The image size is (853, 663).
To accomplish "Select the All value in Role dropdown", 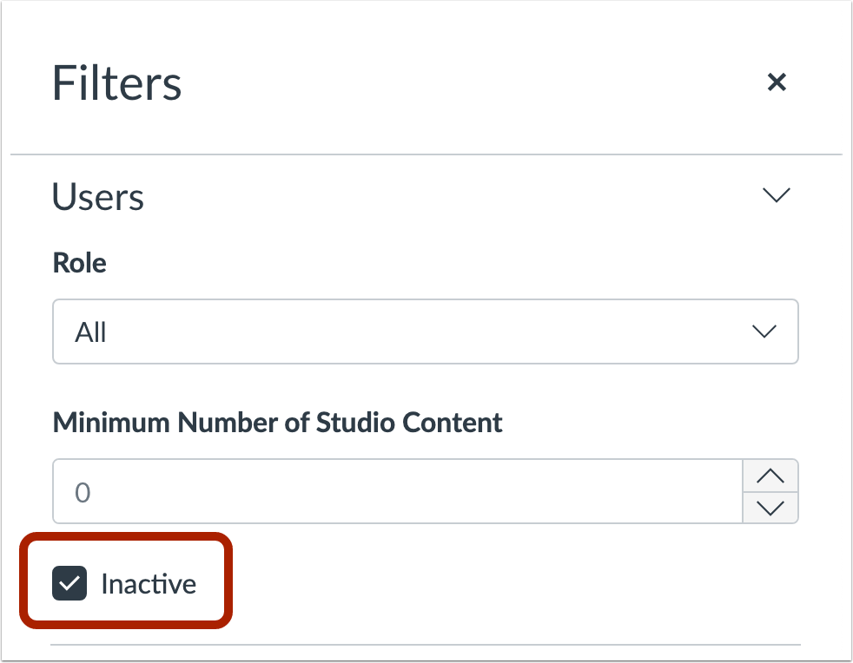I will (x=426, y=331).
